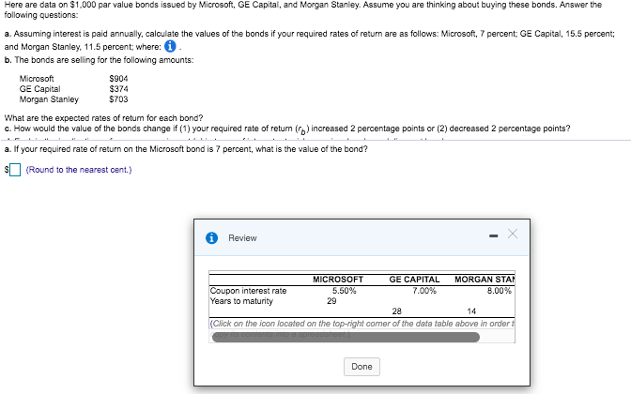Click the $374 GE Capital selling price
This screenshot has width=631, height=394.
coord(118,89)
